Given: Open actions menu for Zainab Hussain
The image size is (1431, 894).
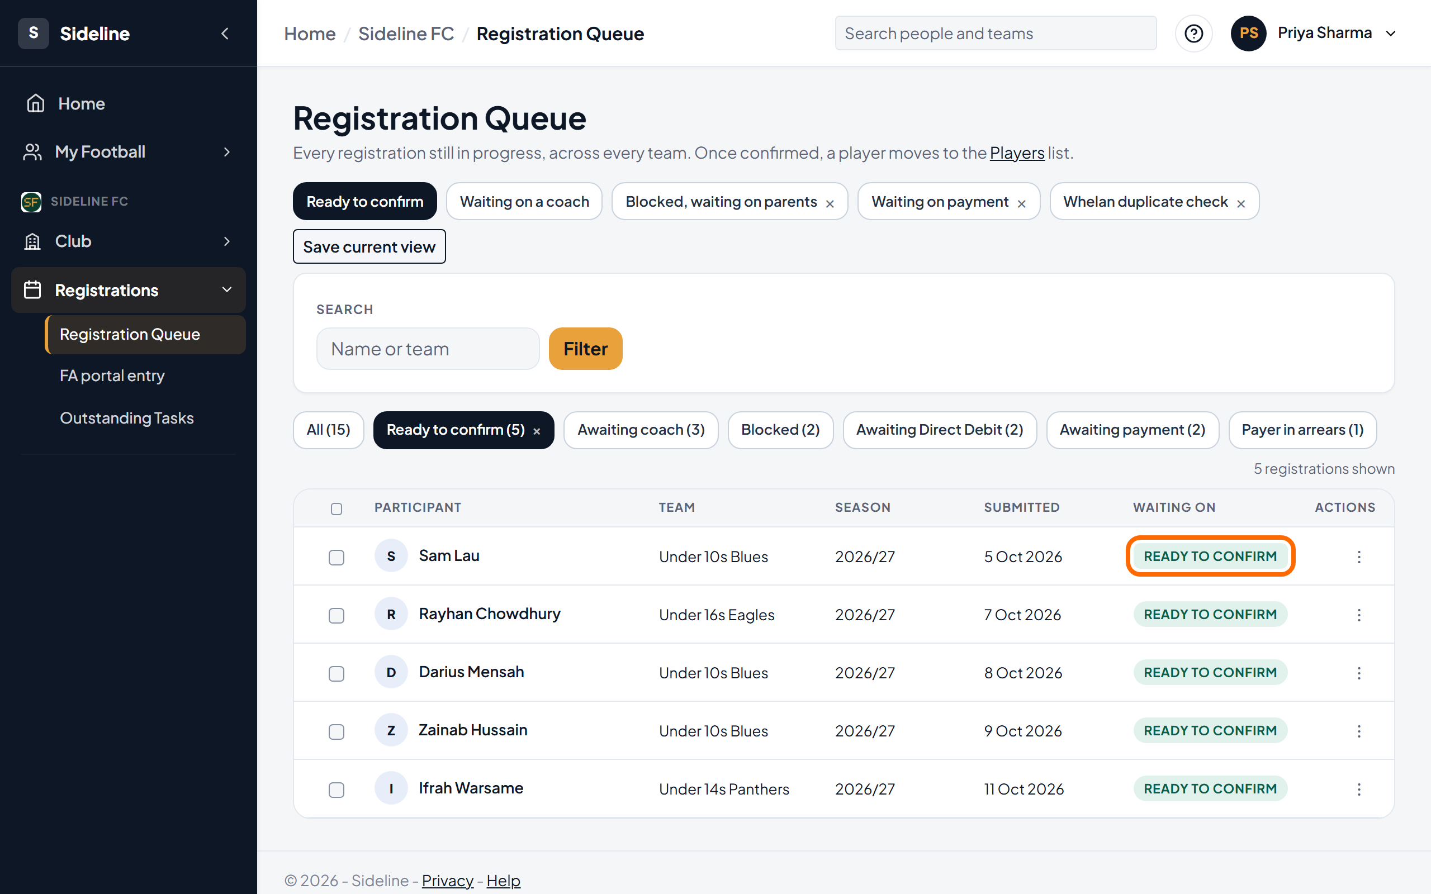Looking at the screenshot, I should 1359,731.
